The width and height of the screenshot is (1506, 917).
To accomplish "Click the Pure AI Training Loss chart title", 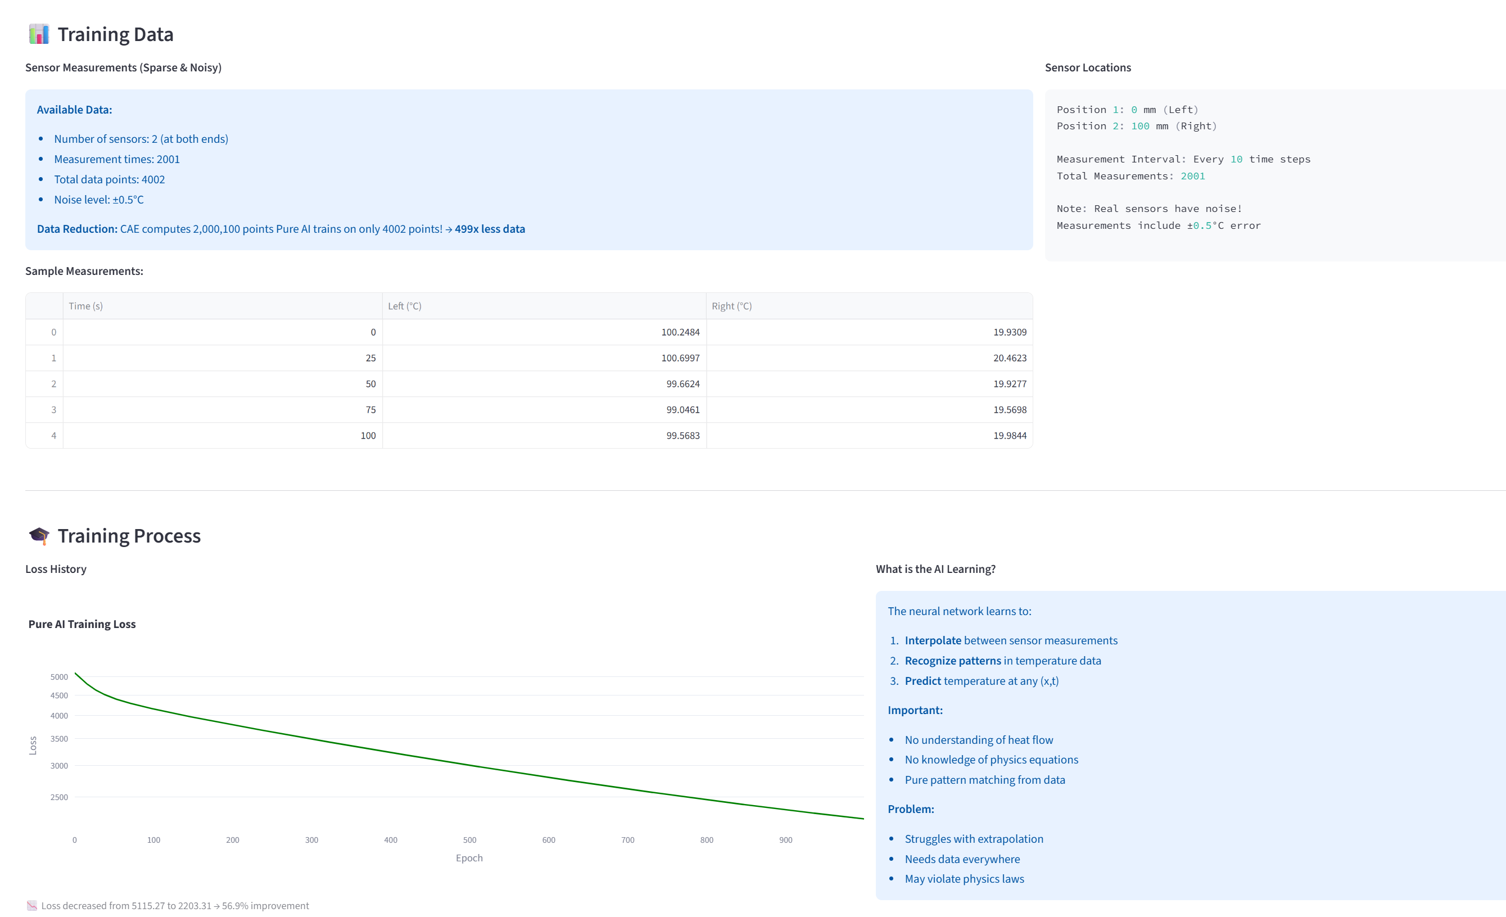I will 82,624.
